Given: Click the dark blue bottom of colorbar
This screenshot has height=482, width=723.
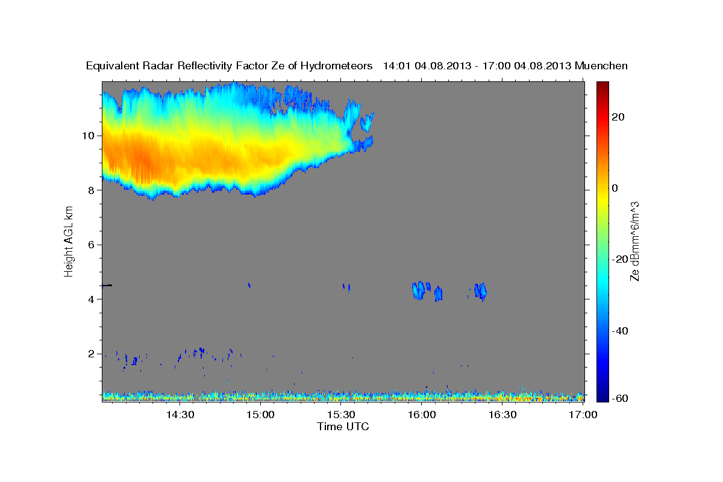Looking at the screenshot, I should (602, 395).
